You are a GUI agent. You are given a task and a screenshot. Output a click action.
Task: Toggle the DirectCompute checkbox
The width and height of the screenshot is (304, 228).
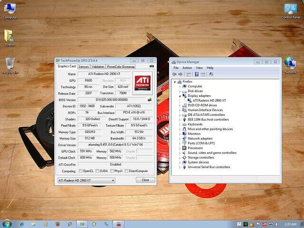point(127,171)
